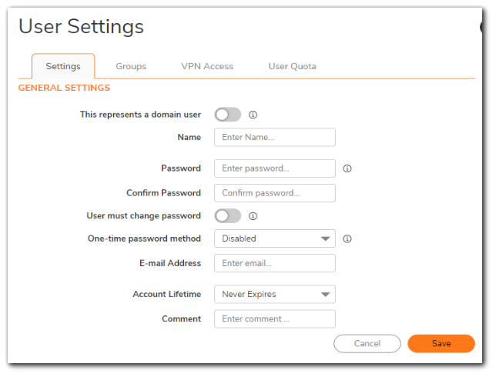
Task: Expand the Account Lifetime dropdown
Action: 274,294
